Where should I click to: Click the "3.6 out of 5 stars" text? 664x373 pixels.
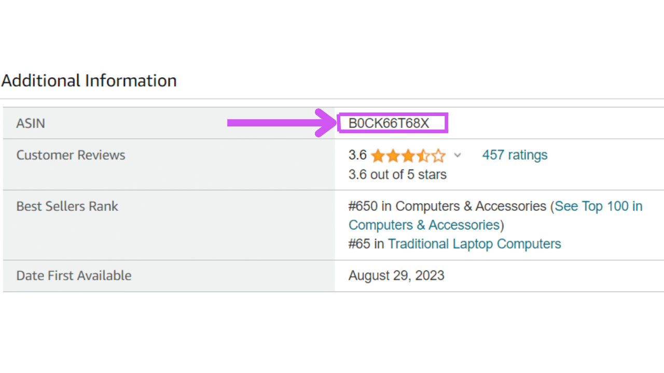(397, 174)
